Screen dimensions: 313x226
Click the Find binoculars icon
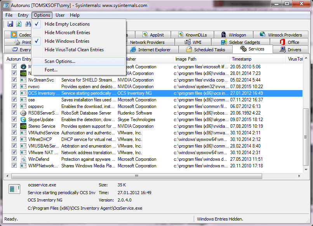tap(28, 24)
